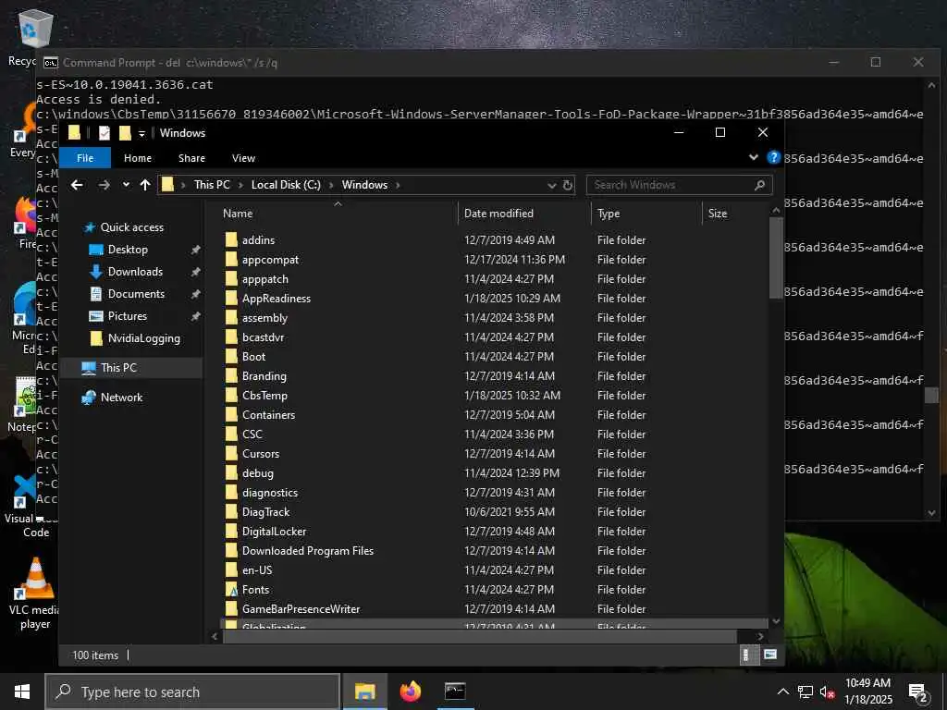Screen dimensions: 947x710
Task: Click the New folder quick access icon
Action: pos(125,133)
